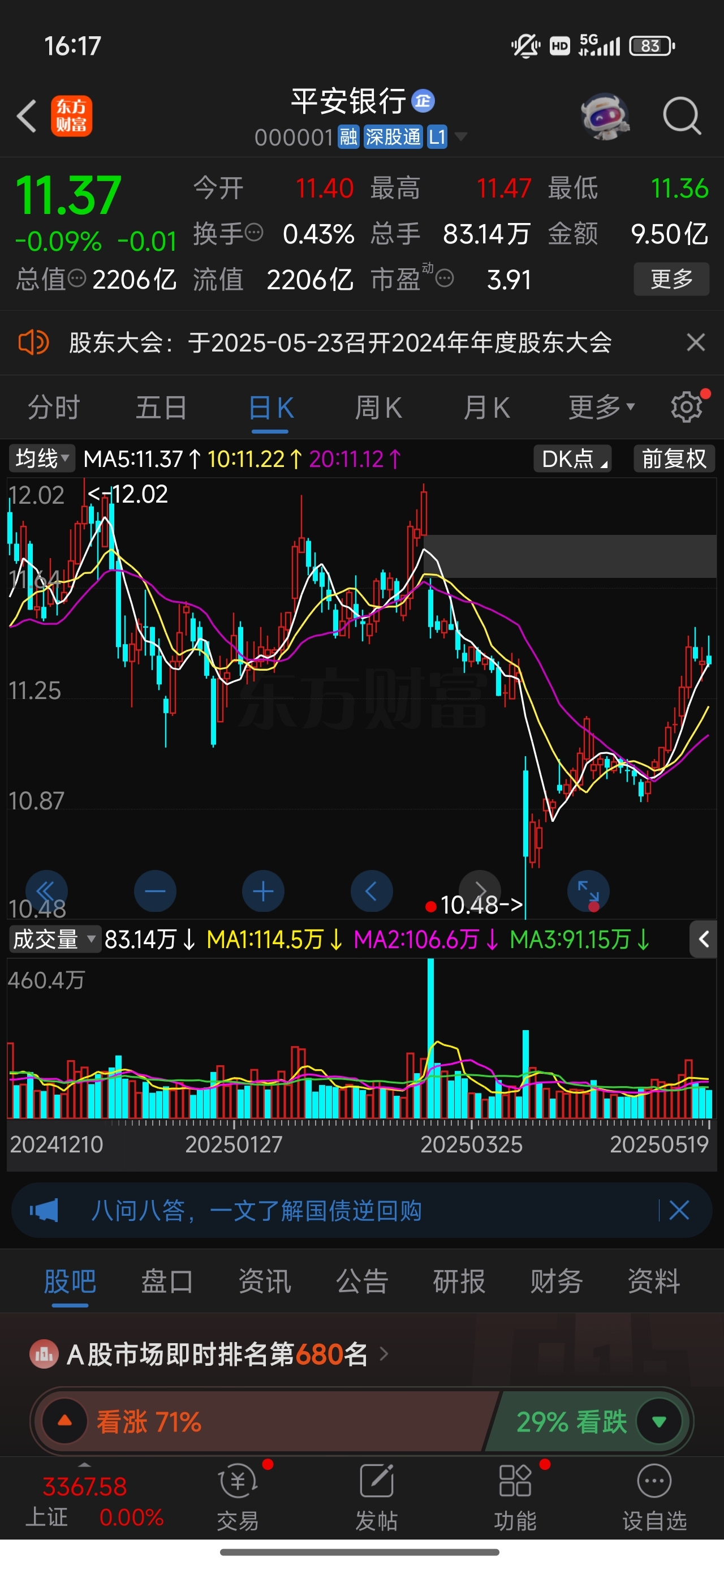Screen dimensions: 724x1569
Task: Tap the battery indicator in status bar
Action: click(x=652, y=46)
